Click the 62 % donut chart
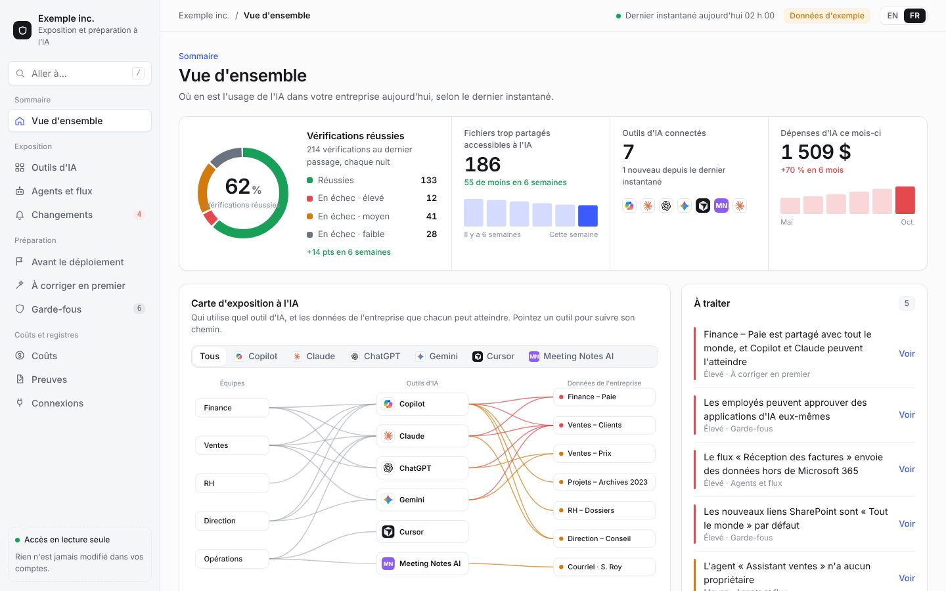This screenshot has height=591, width=946. [243, 193]
